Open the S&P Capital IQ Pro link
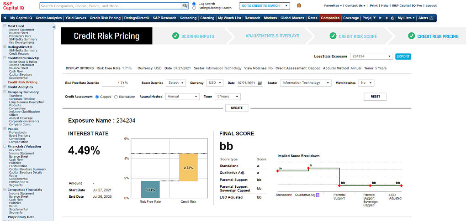The image size is (466, 221). point(408,5)
